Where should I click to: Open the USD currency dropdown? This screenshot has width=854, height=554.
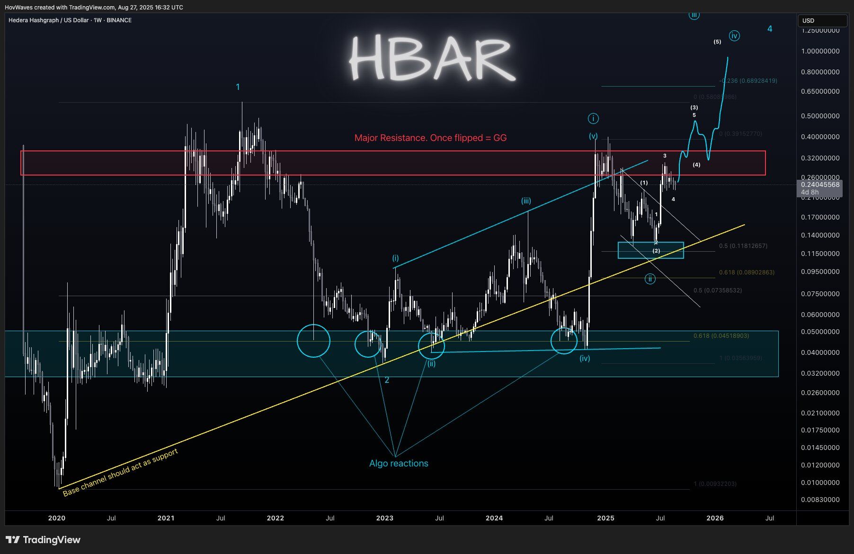(822, 21)
